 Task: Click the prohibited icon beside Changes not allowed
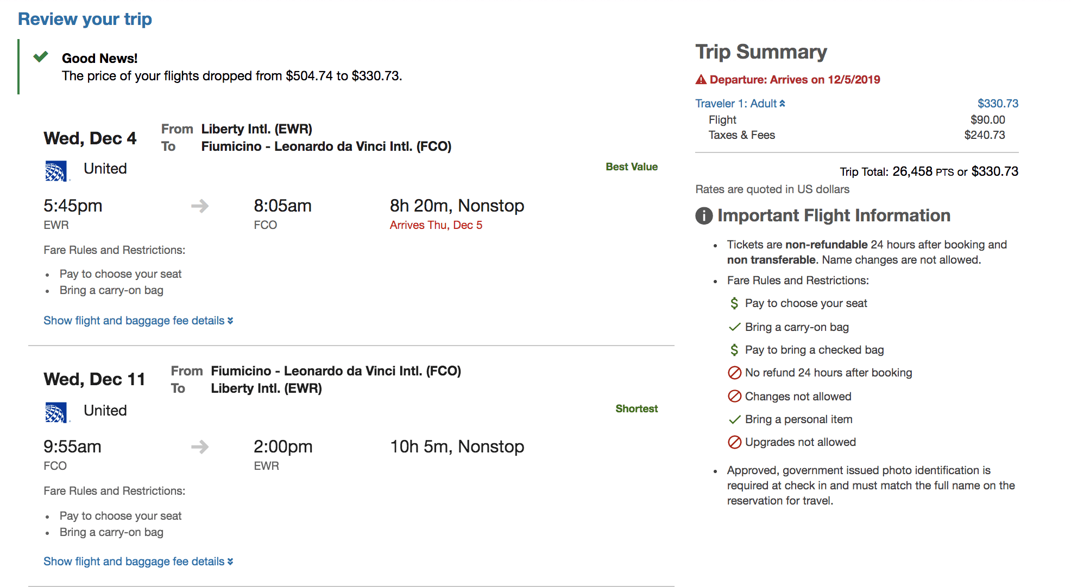(x=734, y=397)
